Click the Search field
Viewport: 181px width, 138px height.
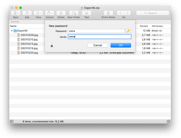[x=152, y=13]
